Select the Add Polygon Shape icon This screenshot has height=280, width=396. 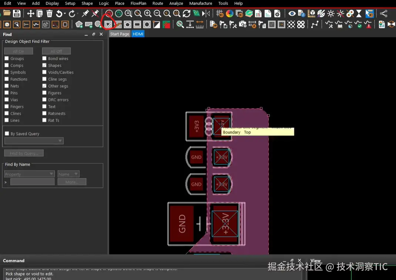[79, 24]
